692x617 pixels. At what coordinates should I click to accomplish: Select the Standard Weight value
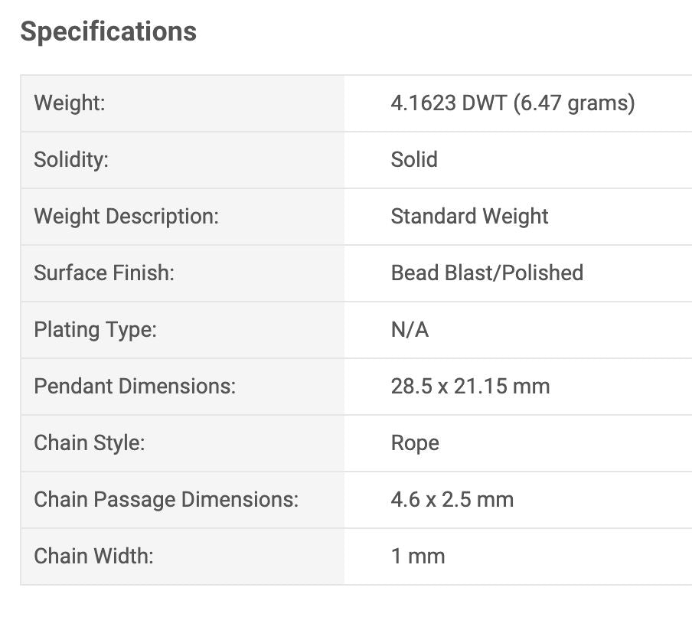tap(469, 216)
